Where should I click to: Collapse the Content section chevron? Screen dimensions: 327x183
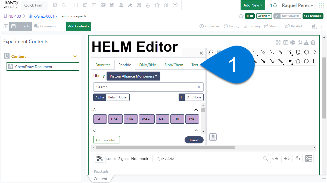pos(75,56)
